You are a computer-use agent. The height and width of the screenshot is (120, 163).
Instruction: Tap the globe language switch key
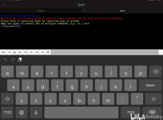22,112
